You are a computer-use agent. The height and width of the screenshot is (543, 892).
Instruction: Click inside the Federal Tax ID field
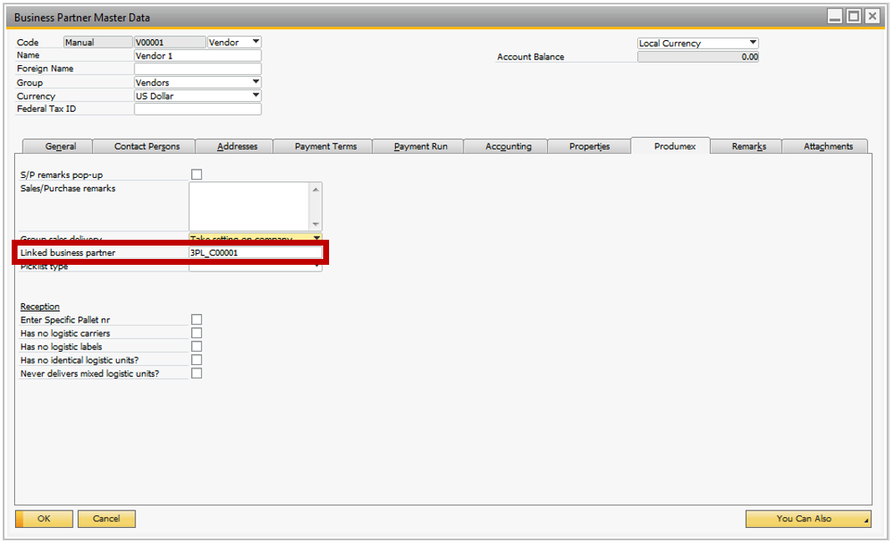click(198, 109)
